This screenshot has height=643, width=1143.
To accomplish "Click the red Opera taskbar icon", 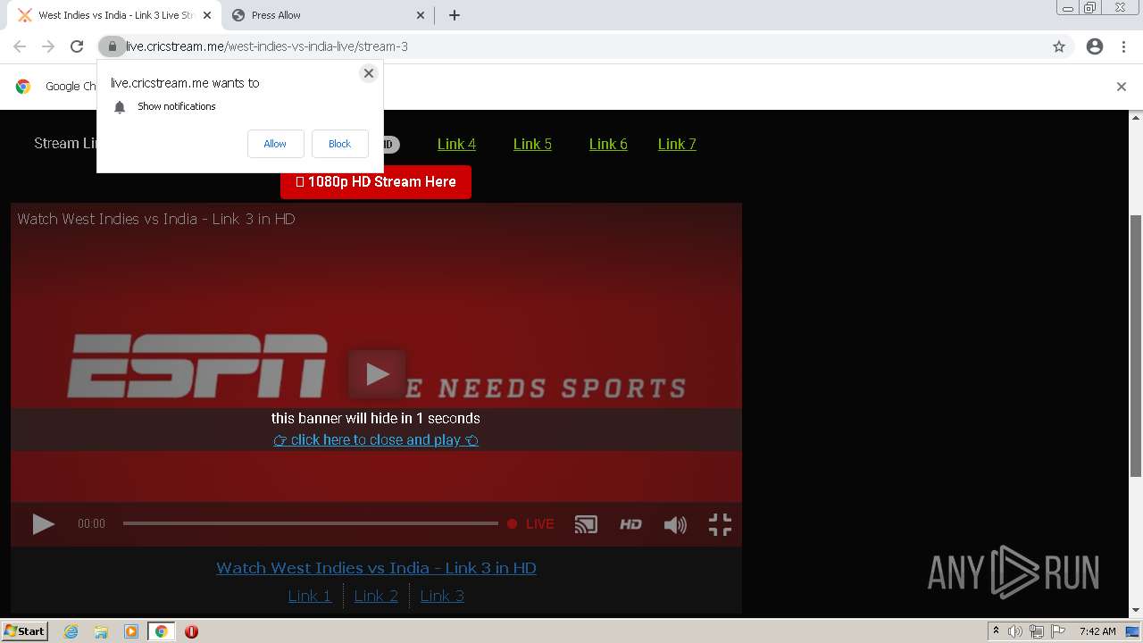I will click(191, 631).
